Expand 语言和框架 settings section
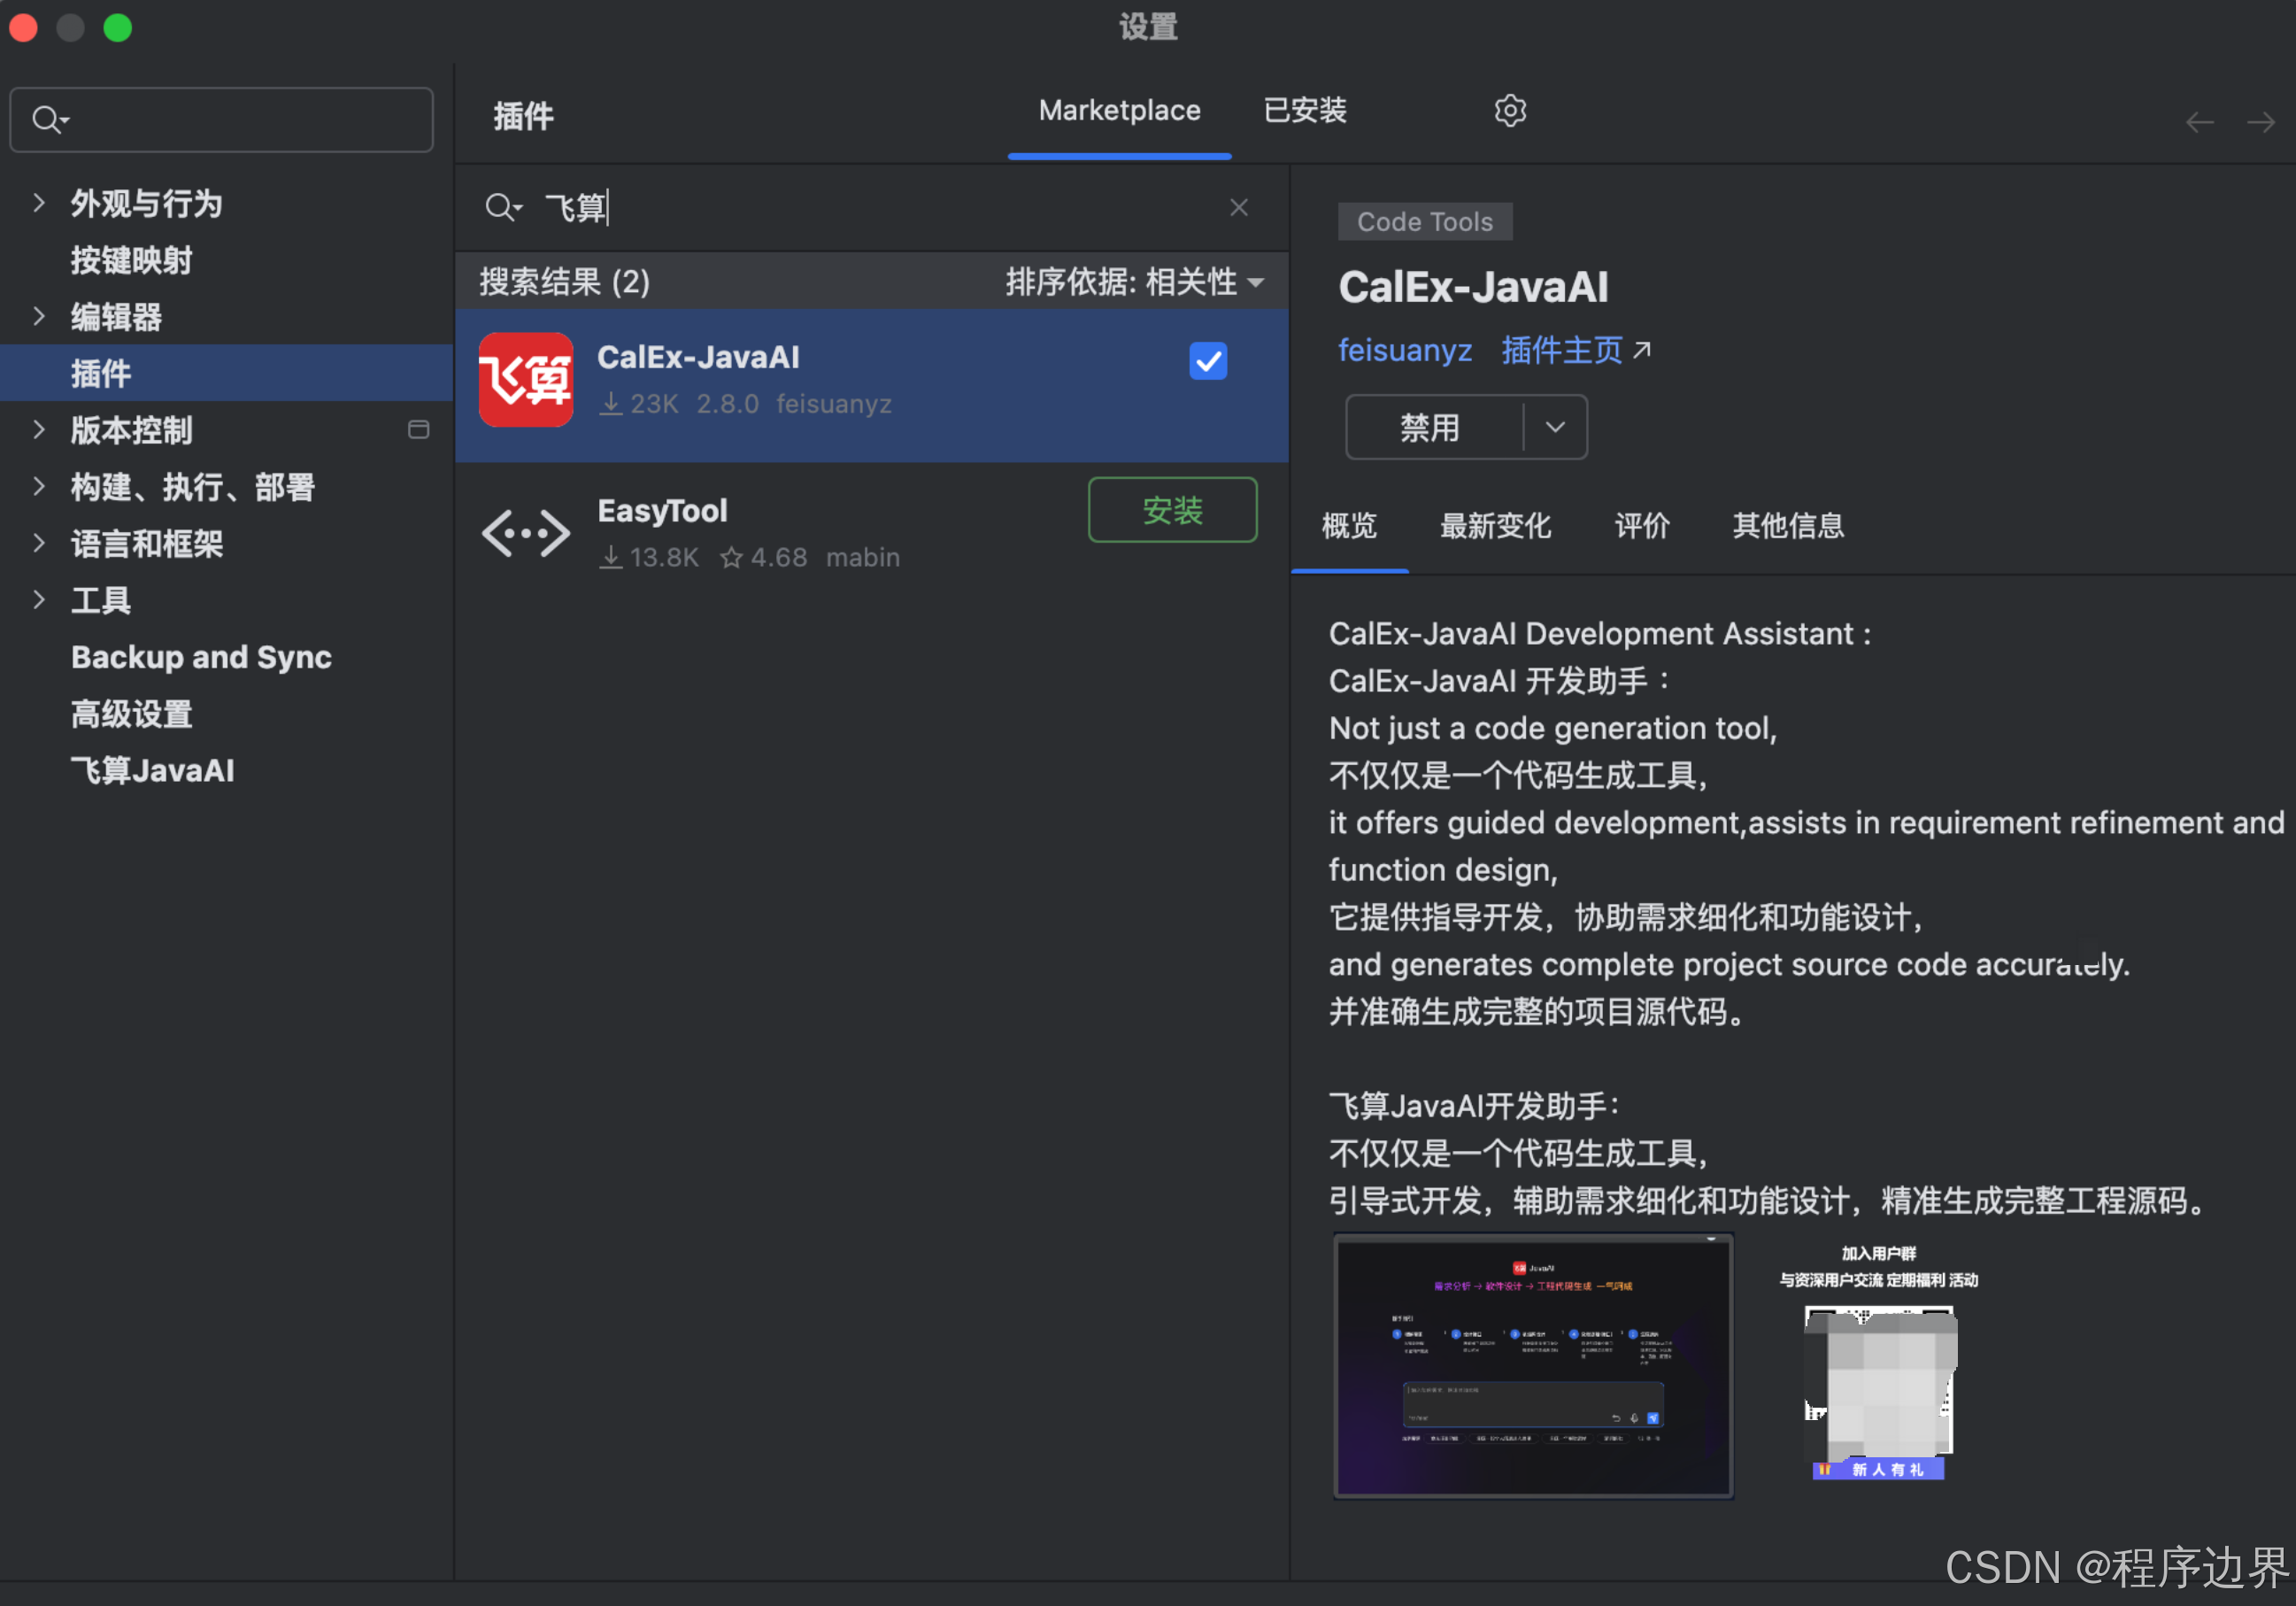2296x1606 pixels. point(39,543)
